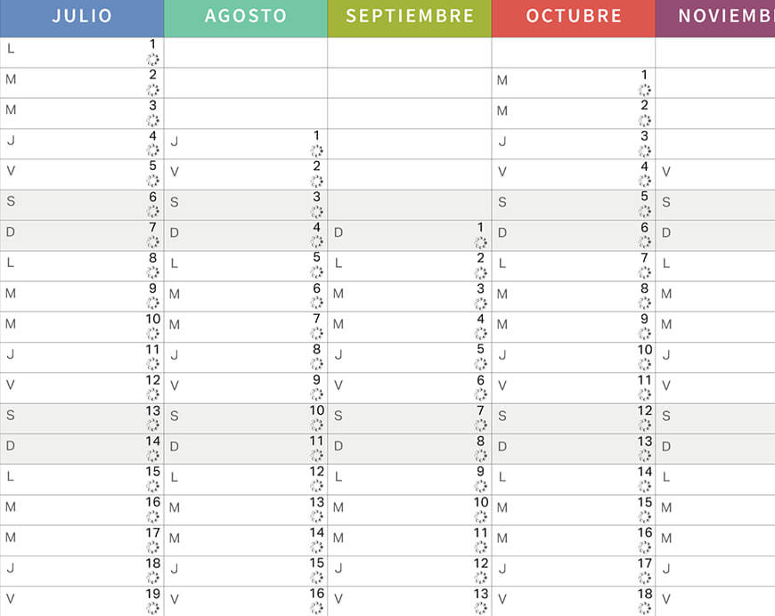Select the empty first row under Septiembre
The height and width of the screenshot is (616, 775).
[x=410, y=53]
